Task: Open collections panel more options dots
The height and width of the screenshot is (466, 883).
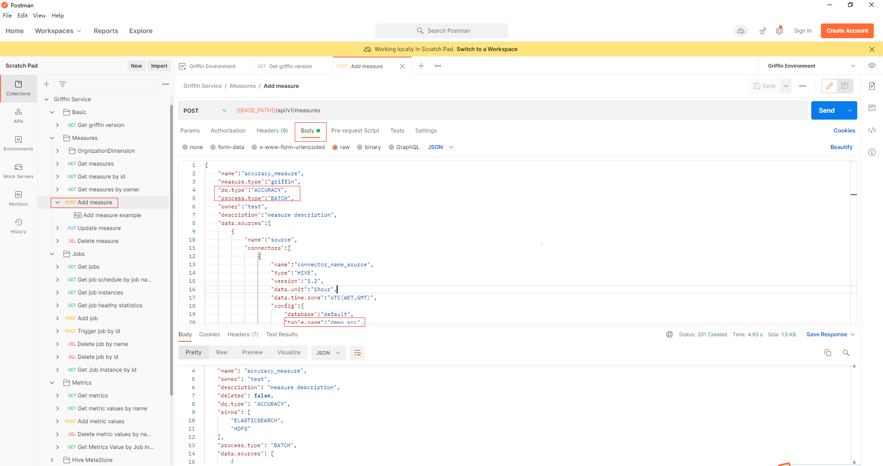Action: tap(166, 84)
